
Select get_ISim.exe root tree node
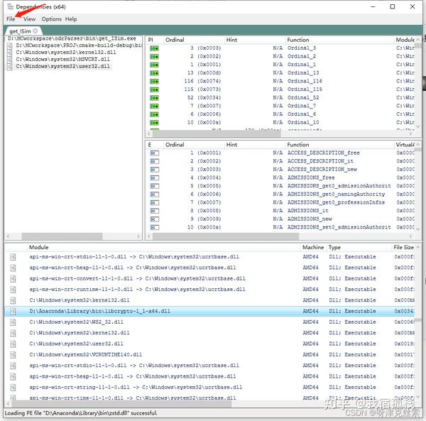point(72,38)
